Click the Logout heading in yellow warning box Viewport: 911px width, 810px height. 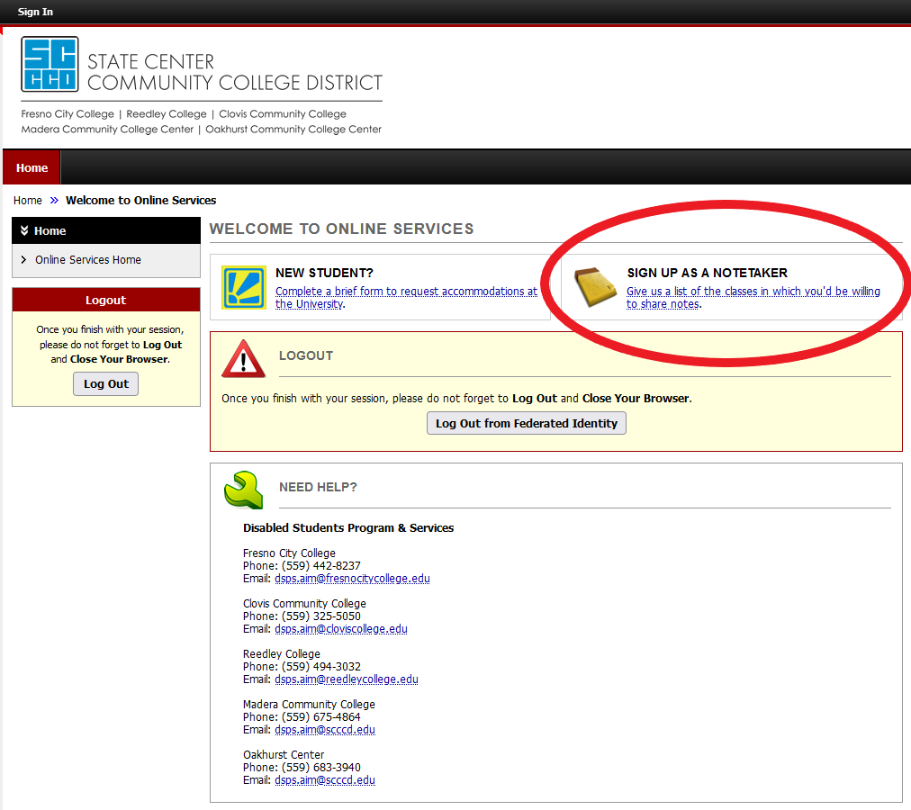(x=305, y=355)
